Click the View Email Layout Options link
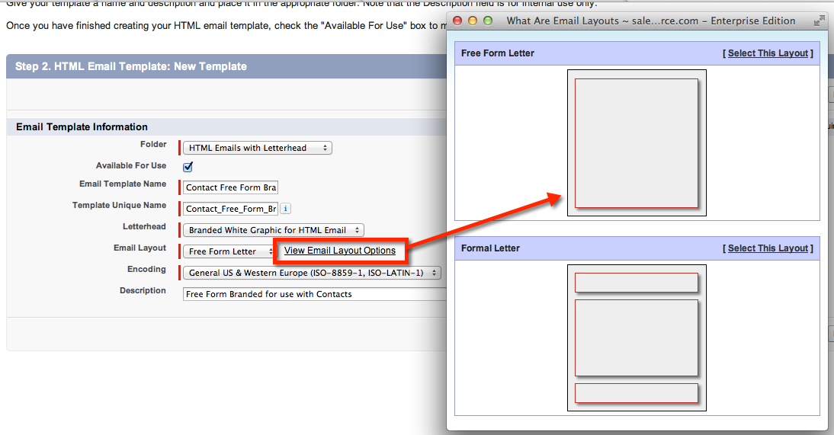834x435 pixels. 340,251
